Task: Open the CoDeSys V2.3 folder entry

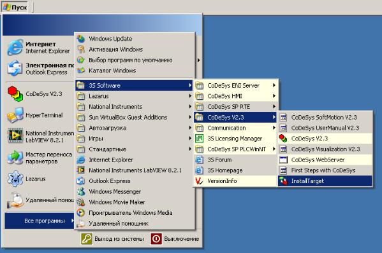Action: 235,117
